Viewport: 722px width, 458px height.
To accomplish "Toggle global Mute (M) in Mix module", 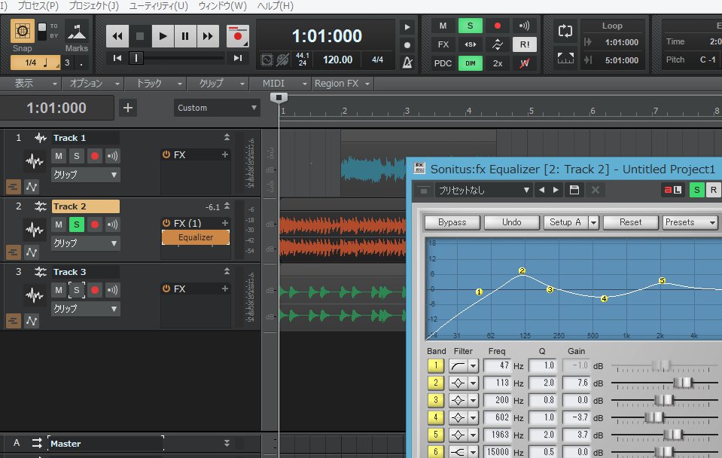I will [x=443, y=26].
